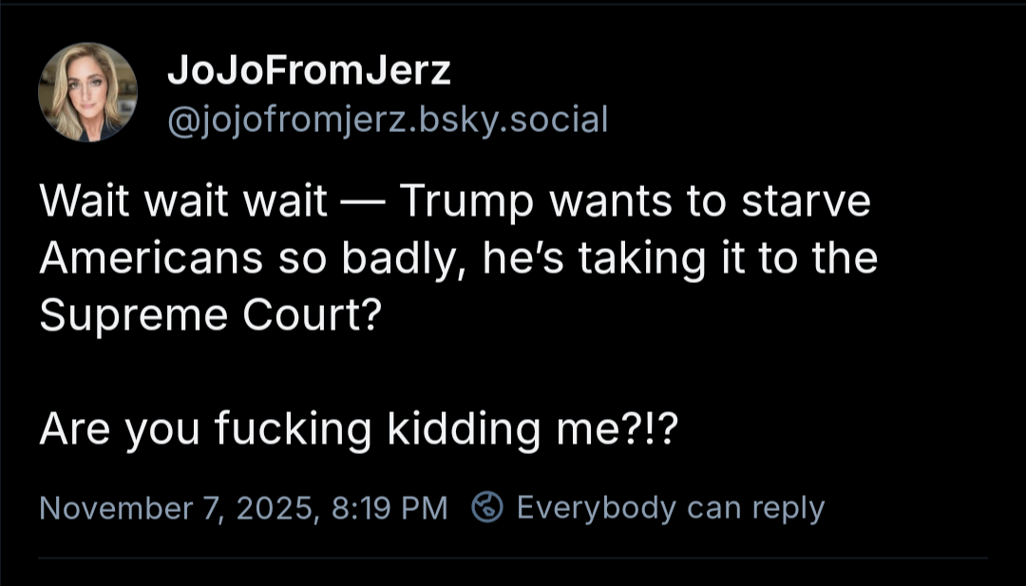Click the year "2025" in the timestamp
The height and width of the screenshot is (586, 1026).
pyautogui.click(x=280, y=508)
